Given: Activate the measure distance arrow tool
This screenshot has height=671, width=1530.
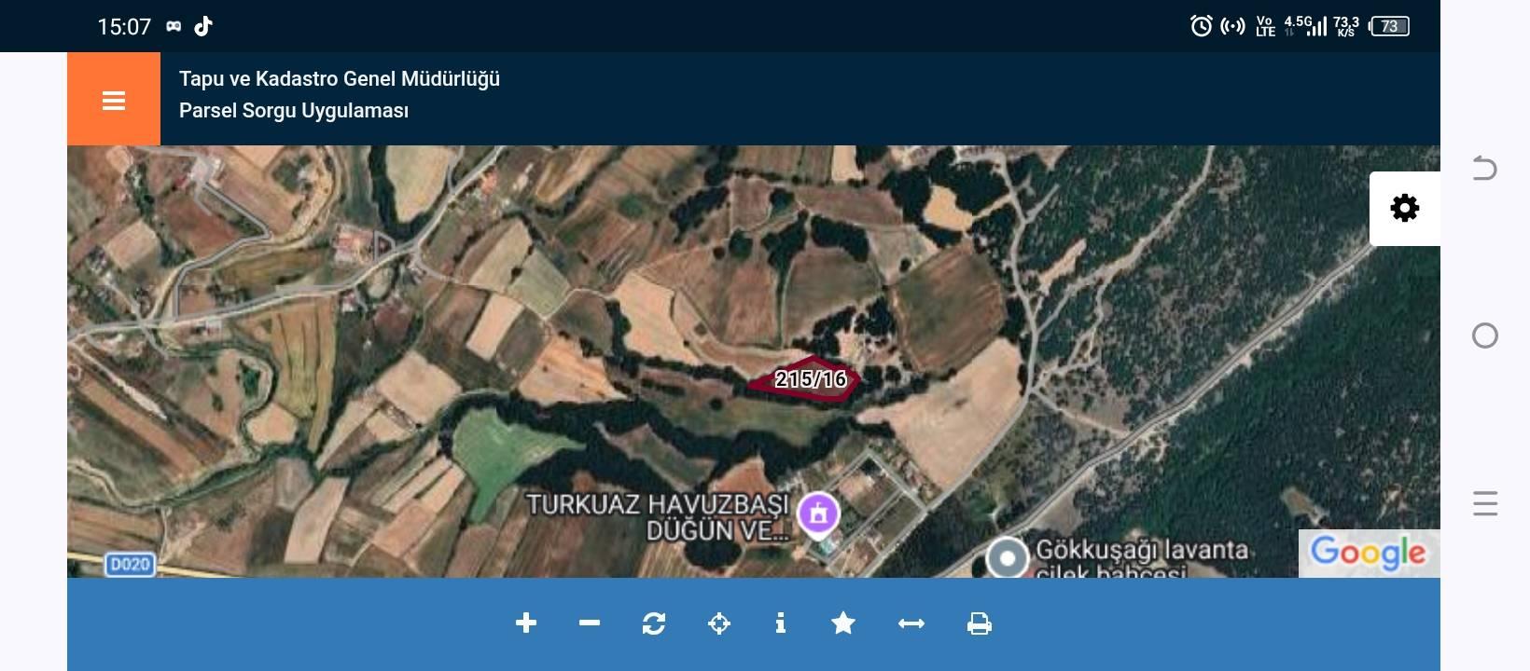Looking at the screenshot, I should pyautogui.click(x=911, y=623).
